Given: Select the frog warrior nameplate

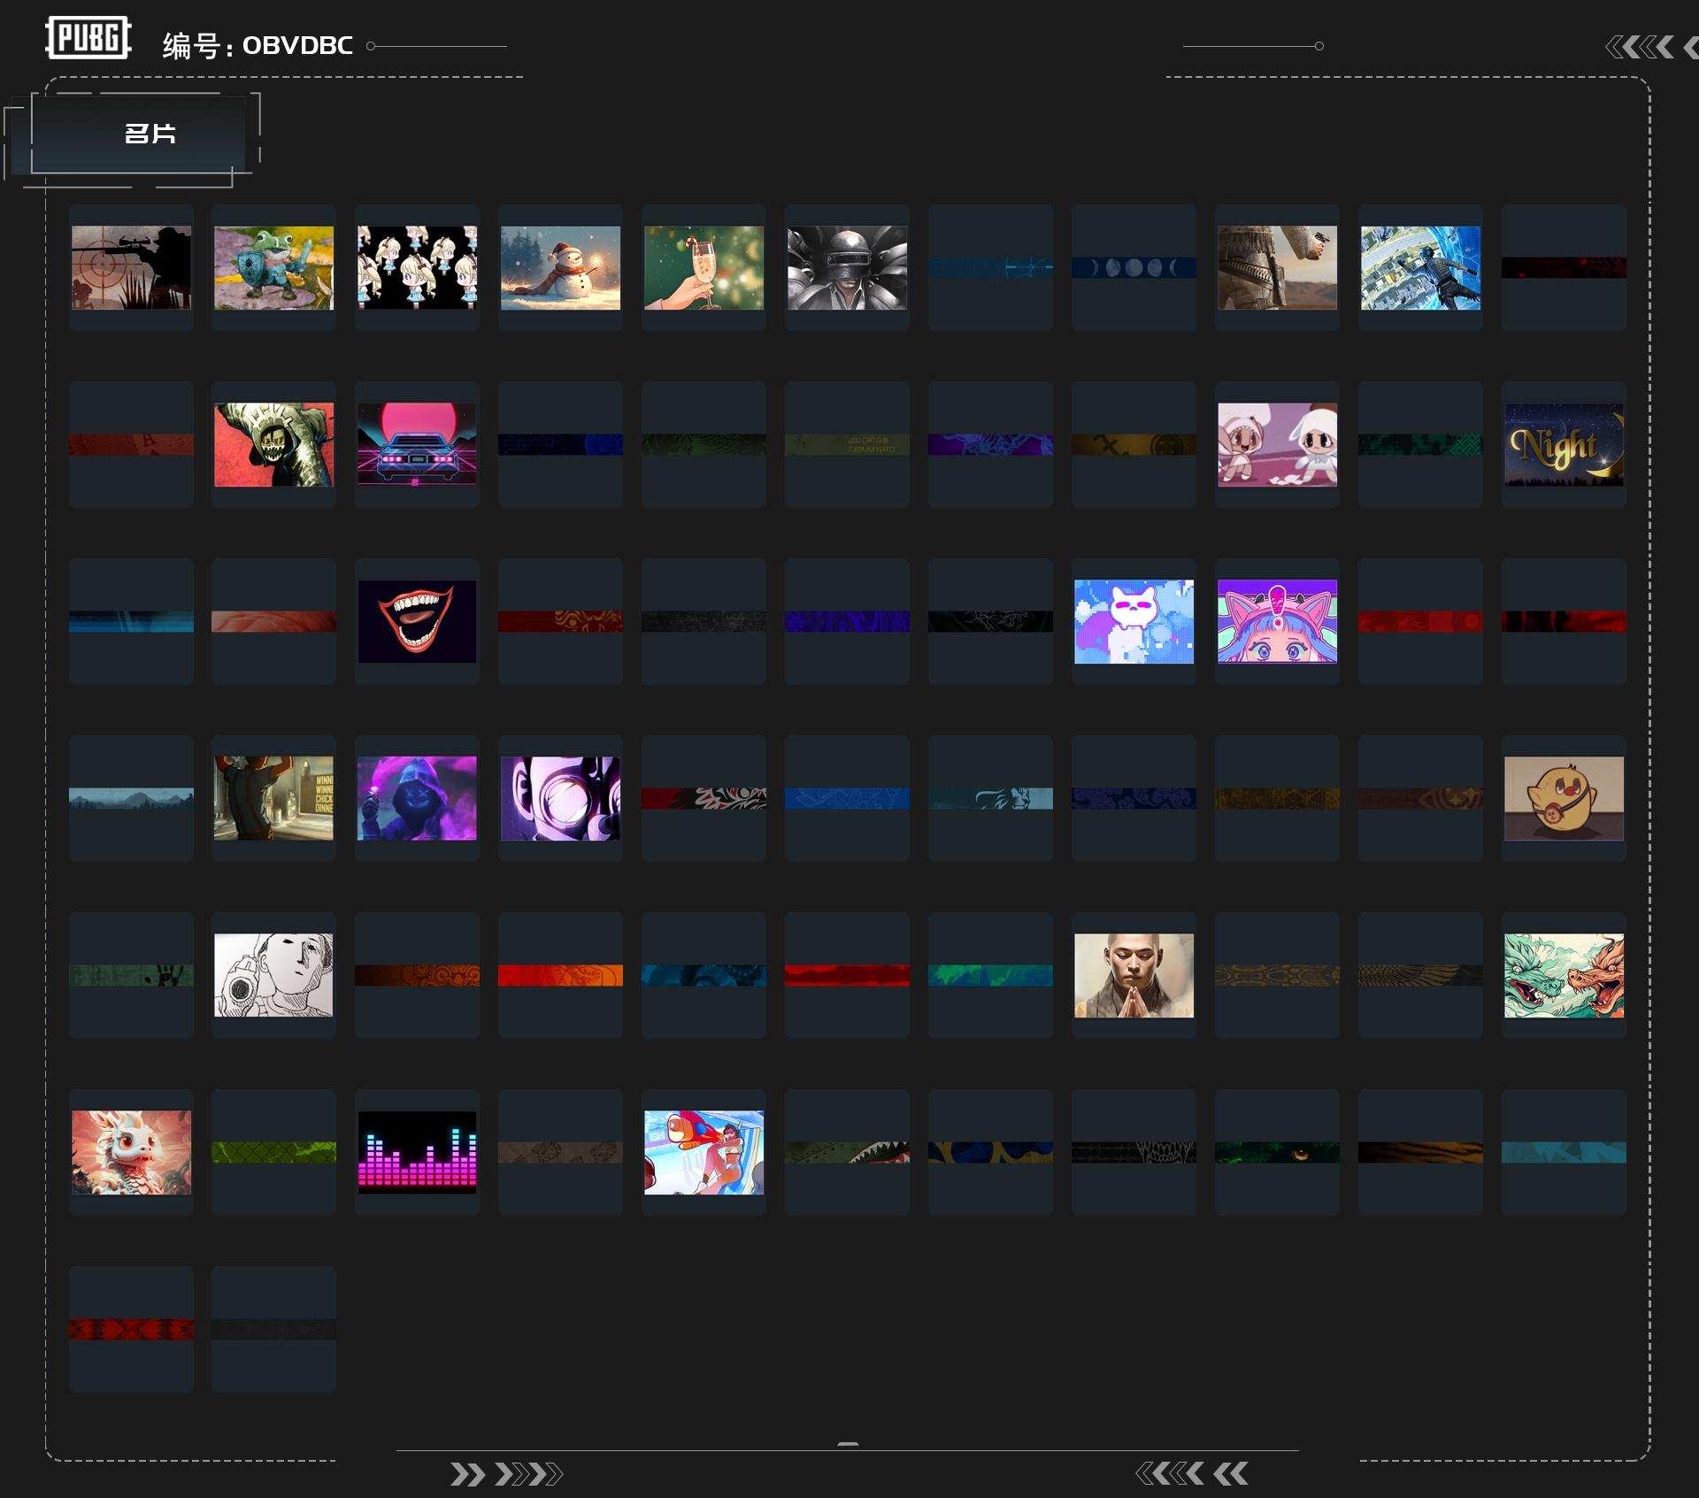Looking at the screenshot, I should click(274, 267).
